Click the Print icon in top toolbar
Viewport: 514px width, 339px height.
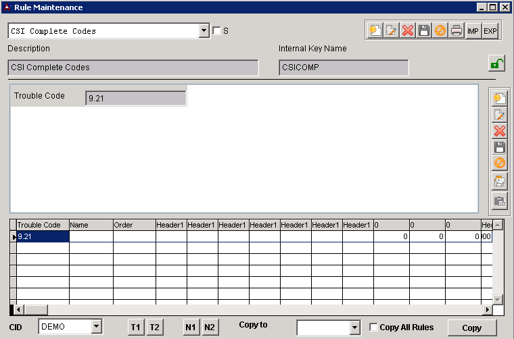(x=457, y=31)
